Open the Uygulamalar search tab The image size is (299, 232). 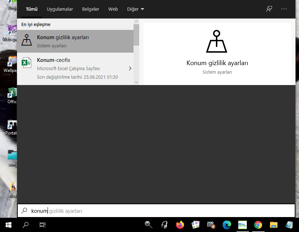tap(60, 9)
